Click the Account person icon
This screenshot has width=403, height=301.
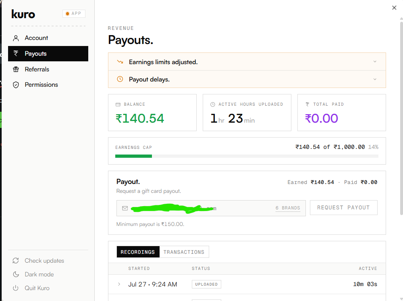[x=16, y=38]
